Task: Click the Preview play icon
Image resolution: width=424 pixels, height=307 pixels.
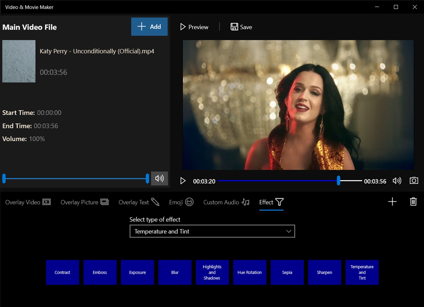Action: pos(183,27)
